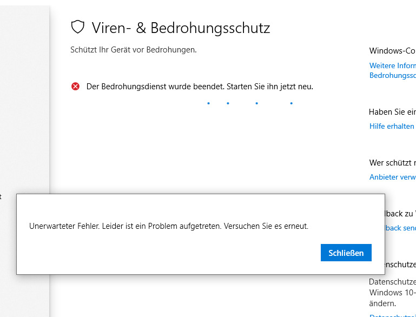Click the "Bedrohungssc..." link line
The image size is (416, 317).
[x=392, y=75]
